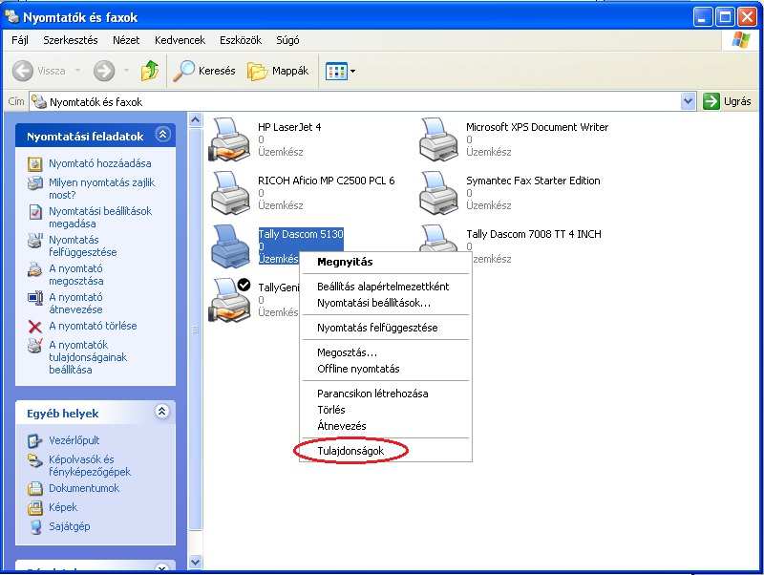Viewport: 764px width, 575px height.
Task: Click the Képolvasók és fényképezőgépek icon
Action: [x=35, y=460]
